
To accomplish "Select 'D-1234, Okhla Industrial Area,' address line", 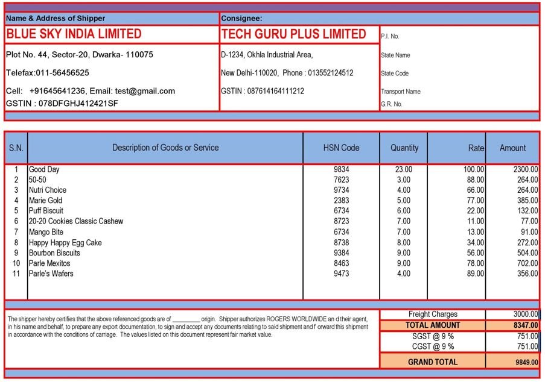I will (x=267, y=54).
